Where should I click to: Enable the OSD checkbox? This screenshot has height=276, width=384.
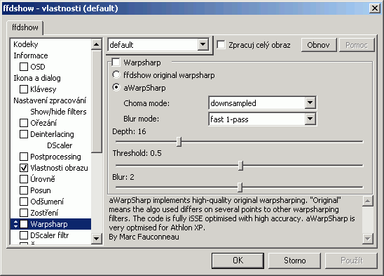pyautogui.click(x=24, y=67)
